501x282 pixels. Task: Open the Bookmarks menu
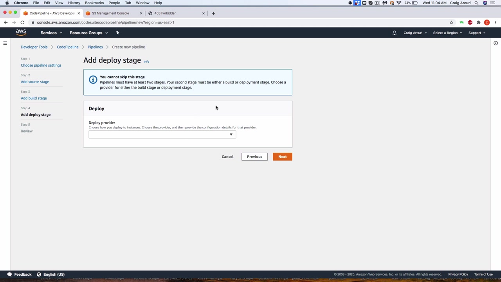click(94, 3)
